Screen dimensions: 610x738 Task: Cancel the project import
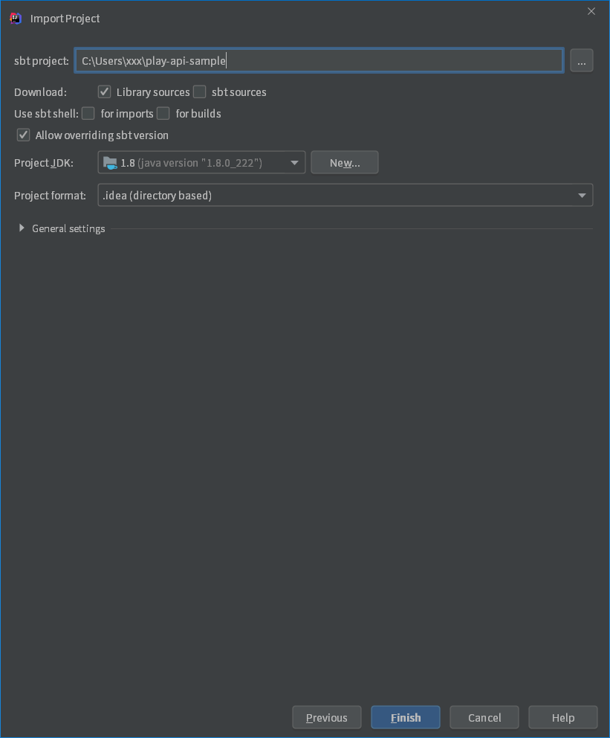click(x=484, y=717)
